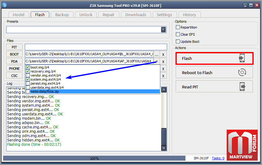The height and width of the screenshot is (165, 262).
Task: Click 'Sending adspso.bin... OK' log line
Action: 29,123
